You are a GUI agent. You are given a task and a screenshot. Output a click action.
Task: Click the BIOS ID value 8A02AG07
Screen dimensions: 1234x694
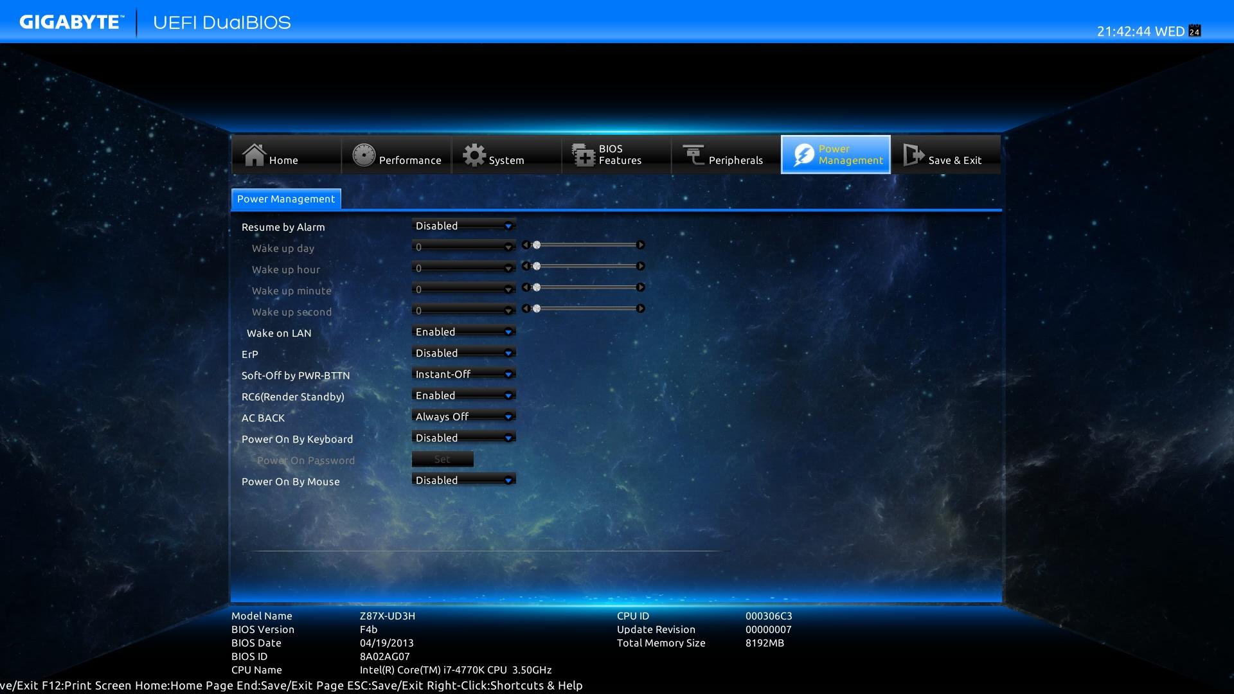pyautogui.click(x=384, y=656)
